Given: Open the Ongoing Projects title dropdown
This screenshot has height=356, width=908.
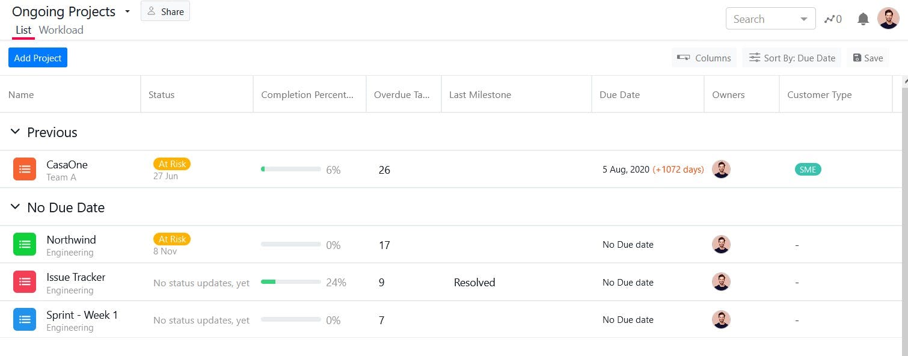Looking at the screenshot, I should click(127, 11).
